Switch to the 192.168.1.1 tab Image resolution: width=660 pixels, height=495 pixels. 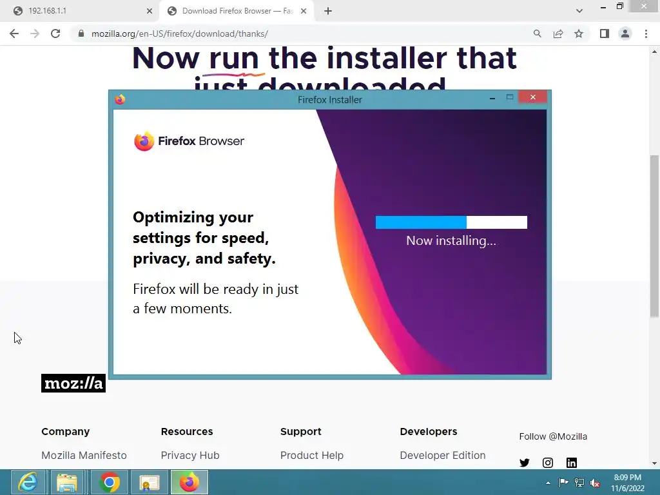(x=80, y=11)
